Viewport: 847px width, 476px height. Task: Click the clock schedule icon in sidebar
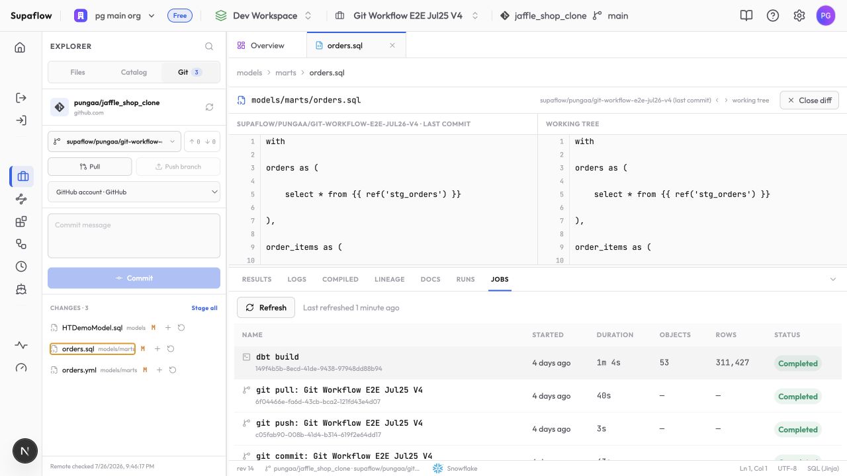21,266
